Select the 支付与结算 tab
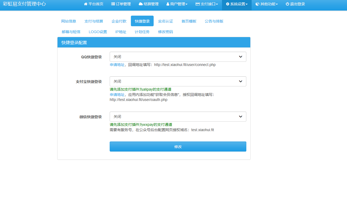This screenshot has width=347, height=204. (94, 21)
